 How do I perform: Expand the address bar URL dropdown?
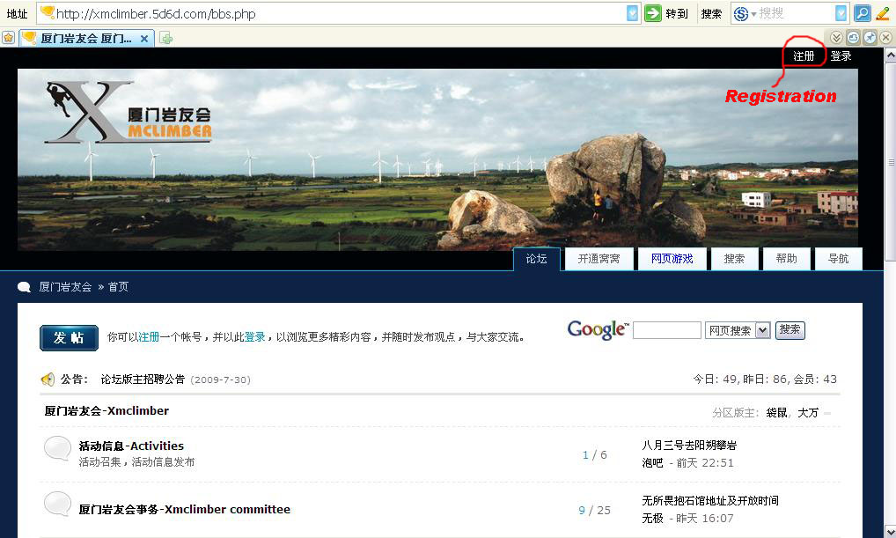(x=633, y=13)
